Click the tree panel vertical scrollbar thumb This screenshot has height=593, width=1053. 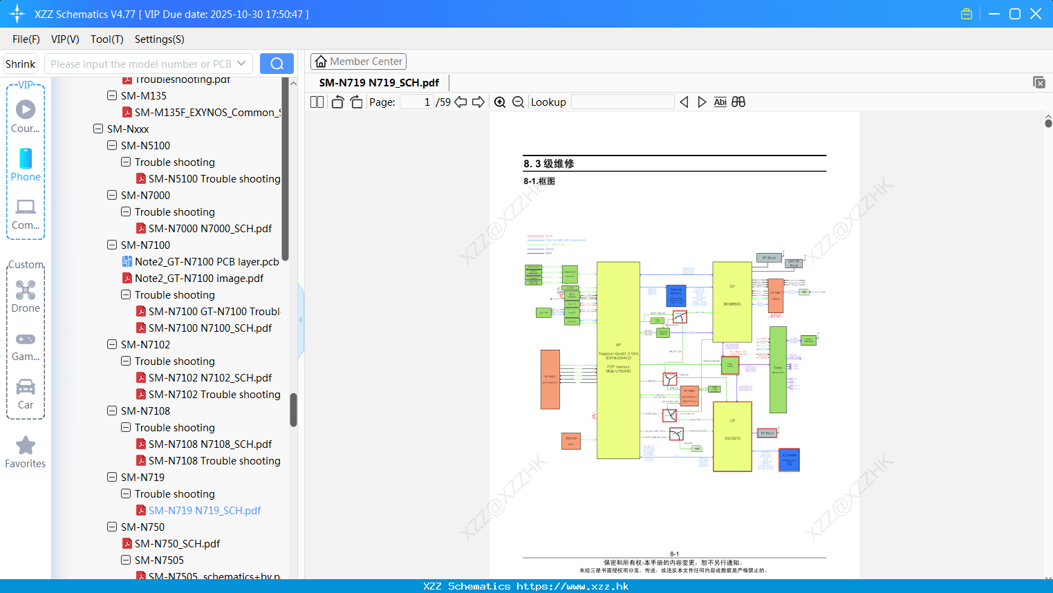point(293,410)
